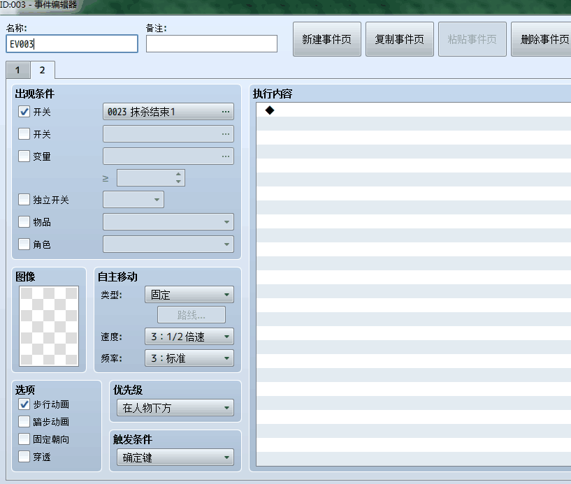Image resolution: width=571 pixels, height=484 pixels.
Task: Open the 类型 movement type dropdown
Action: click(189, 295)
